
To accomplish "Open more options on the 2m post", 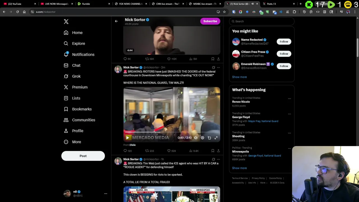I will click(x=218, y=68).
